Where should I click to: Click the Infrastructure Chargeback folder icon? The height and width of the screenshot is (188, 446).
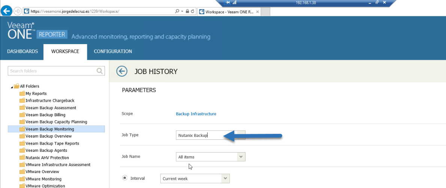22,101
